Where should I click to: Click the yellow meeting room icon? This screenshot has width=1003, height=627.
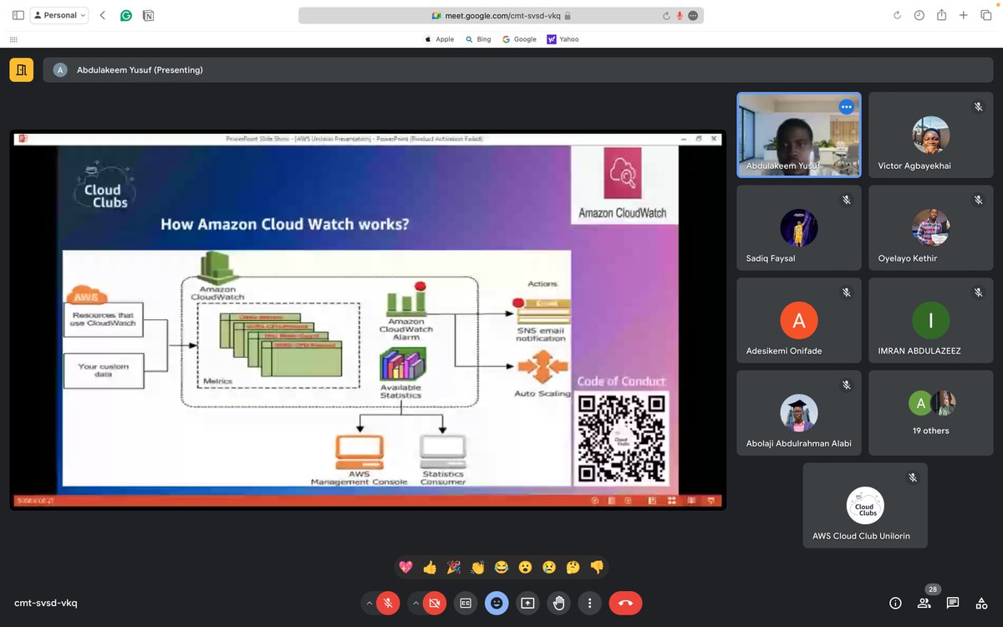(x=22, y=70)
